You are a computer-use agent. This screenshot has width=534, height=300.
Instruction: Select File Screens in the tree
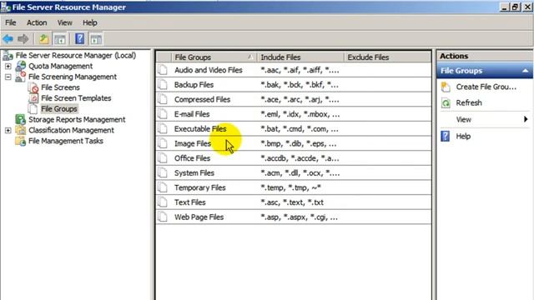pos(60,87)
